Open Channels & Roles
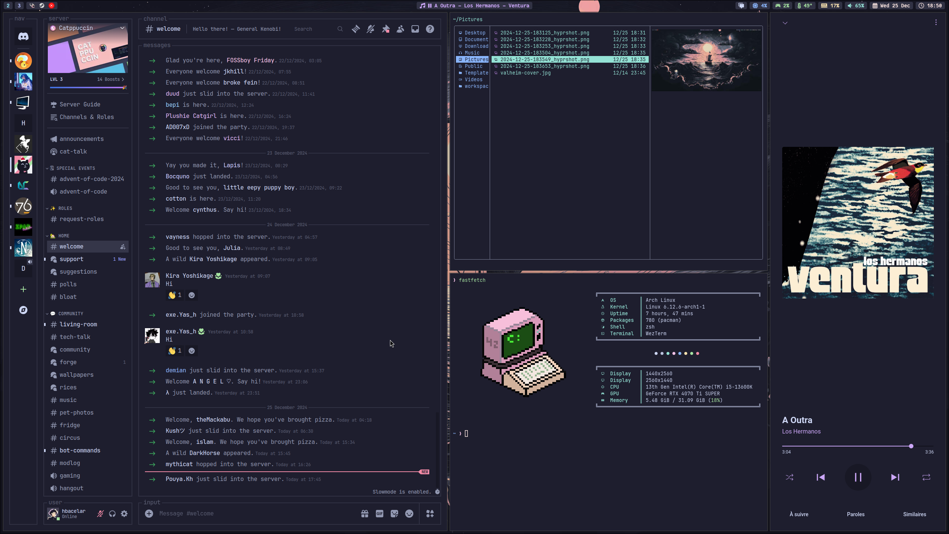 [87, 117]
